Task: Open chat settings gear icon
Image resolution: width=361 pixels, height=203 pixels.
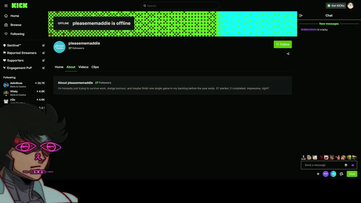Action: coord(318,174)
